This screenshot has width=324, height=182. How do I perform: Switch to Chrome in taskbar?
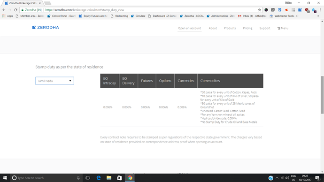(130, 178)
